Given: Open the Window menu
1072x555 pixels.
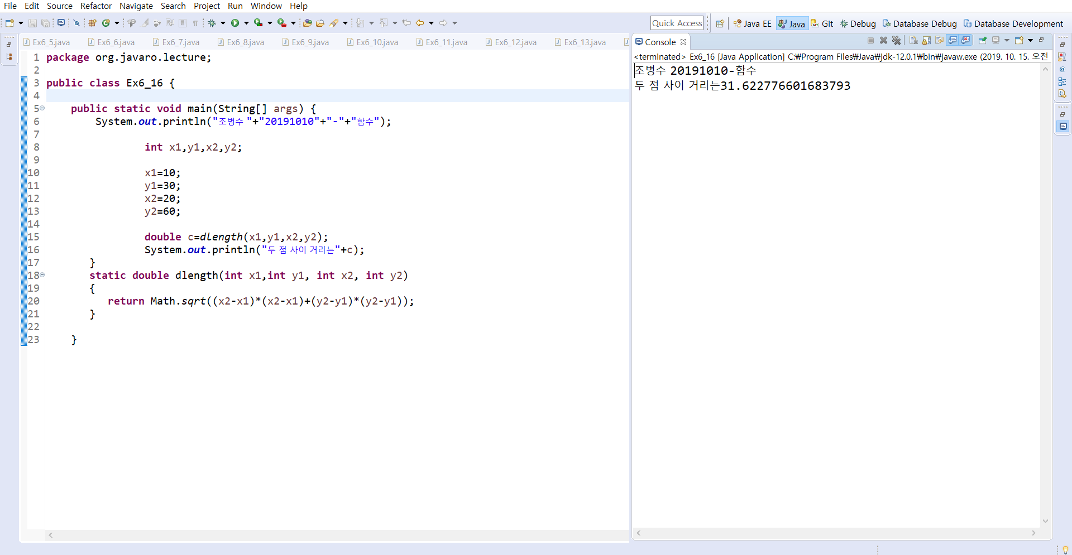Looking at the screenshot, I should point(266,6).
